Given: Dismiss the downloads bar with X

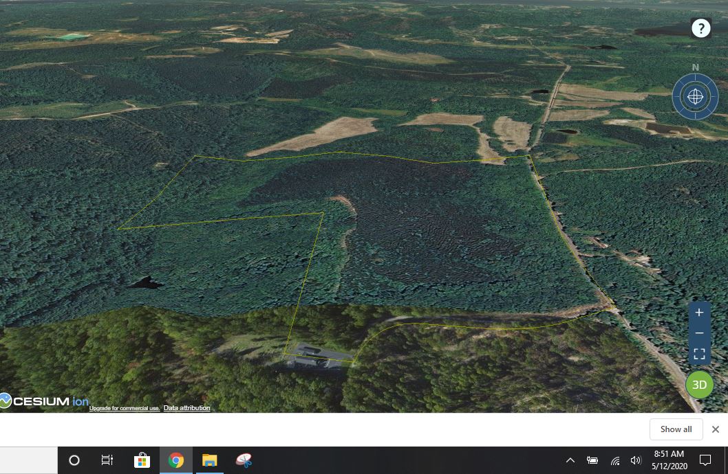Looking at the screenshot, I should click(x=716, y=429).
